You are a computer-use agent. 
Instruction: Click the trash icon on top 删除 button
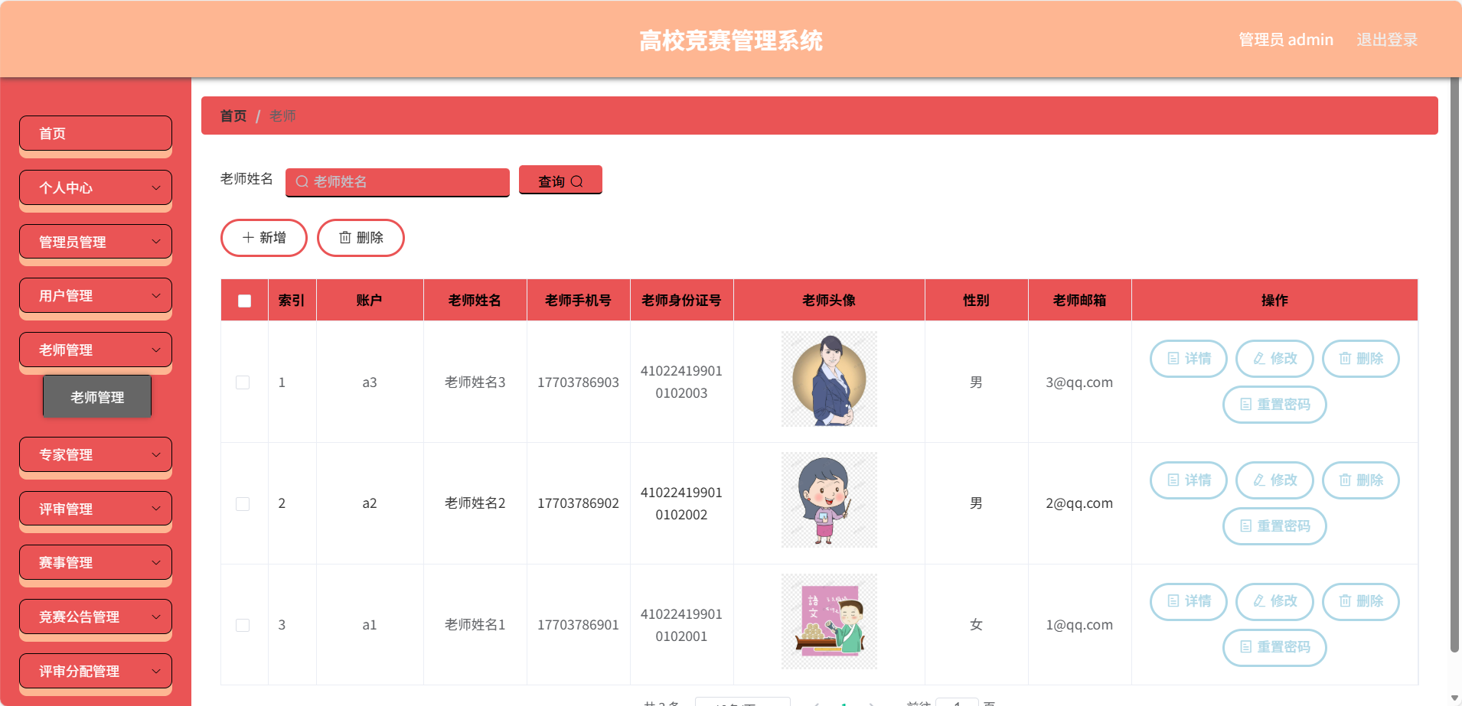point(345,238)
